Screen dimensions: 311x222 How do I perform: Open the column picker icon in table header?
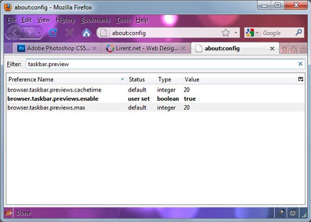point(300,79)
